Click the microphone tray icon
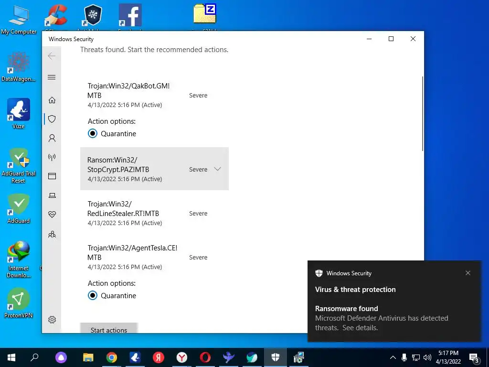 404,357
